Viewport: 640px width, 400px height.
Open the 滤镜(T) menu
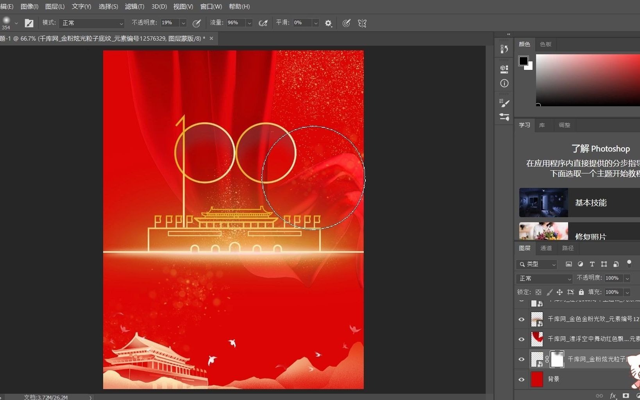pos(134,7)
